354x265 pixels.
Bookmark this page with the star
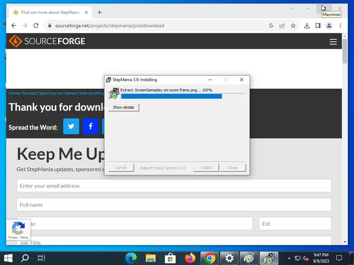coord(293,26)
